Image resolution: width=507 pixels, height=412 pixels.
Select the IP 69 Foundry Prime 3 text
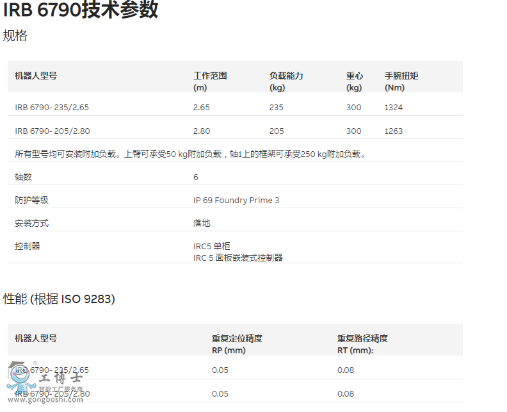pos(236,201)
